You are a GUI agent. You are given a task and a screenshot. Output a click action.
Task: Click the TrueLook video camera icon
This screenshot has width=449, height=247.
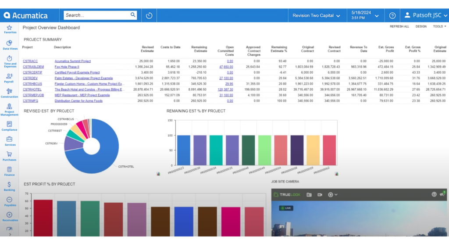coord(320,194)
